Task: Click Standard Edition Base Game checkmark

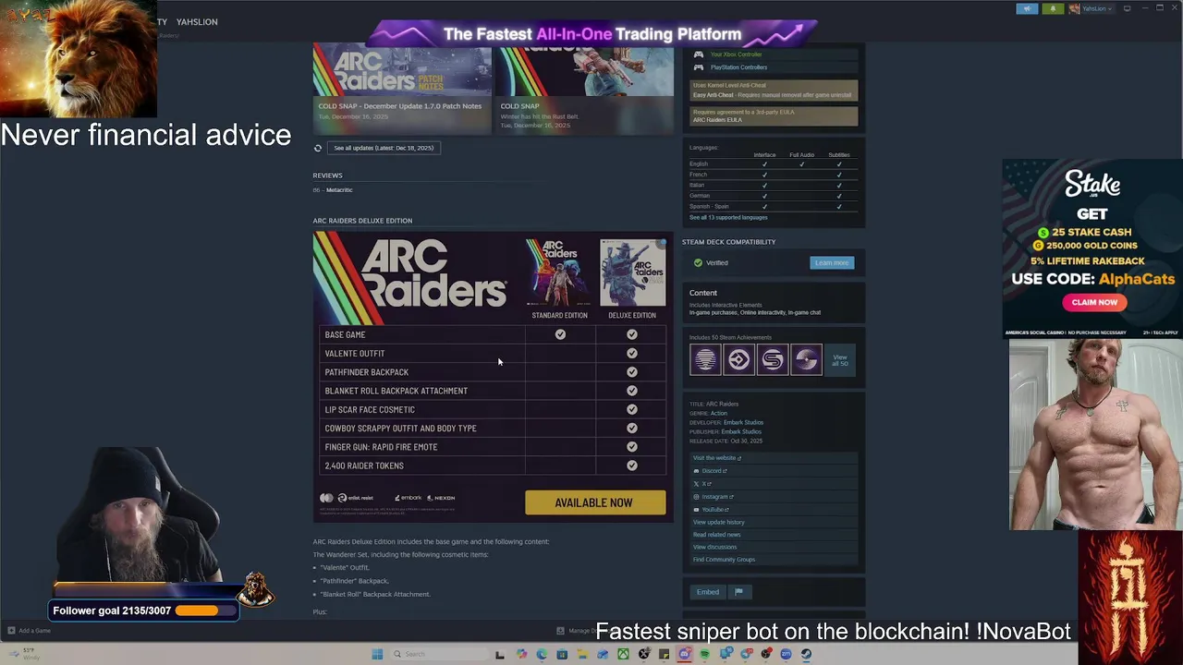Action: click(x=560, y=334)
